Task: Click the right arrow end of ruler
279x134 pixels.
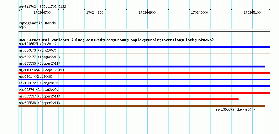Action: pos(269,10)
